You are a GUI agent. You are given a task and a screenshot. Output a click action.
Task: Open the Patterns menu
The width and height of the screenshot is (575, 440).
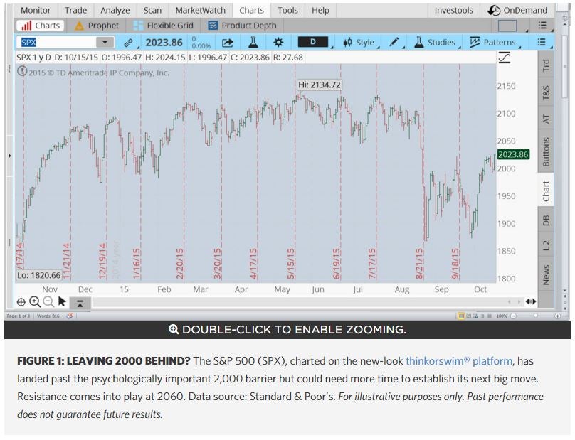493,43
